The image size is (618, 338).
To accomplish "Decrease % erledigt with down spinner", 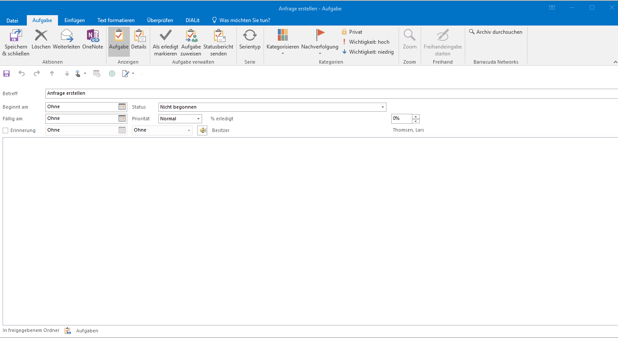I will pos(416,121).
